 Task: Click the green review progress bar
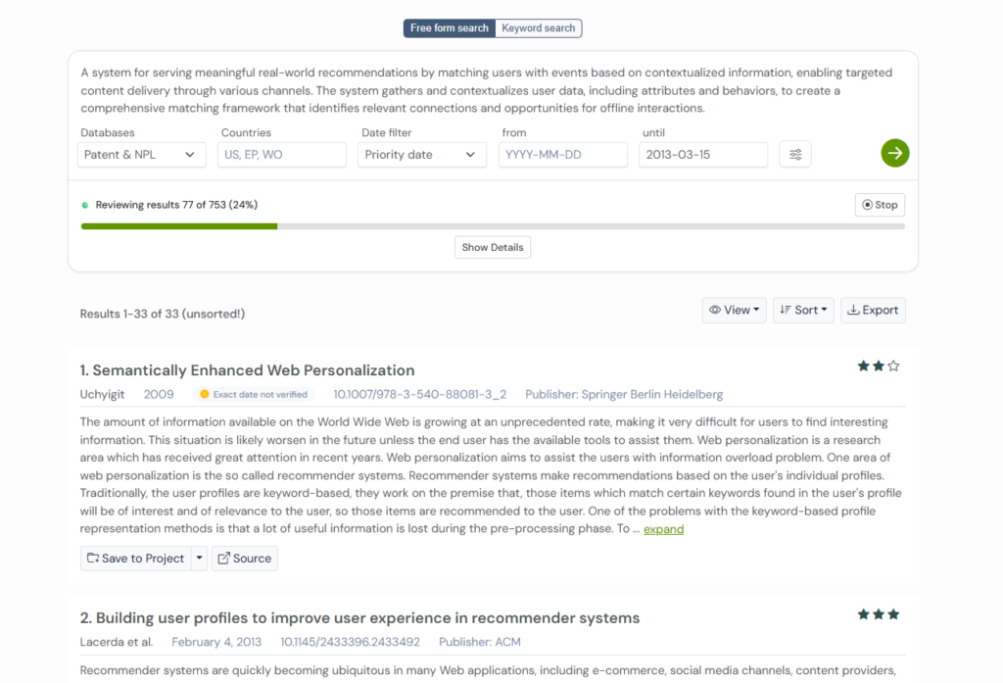tap(179, 226)
